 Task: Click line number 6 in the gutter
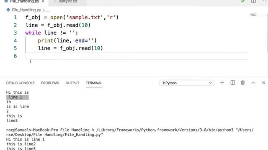tap(15, 56)
